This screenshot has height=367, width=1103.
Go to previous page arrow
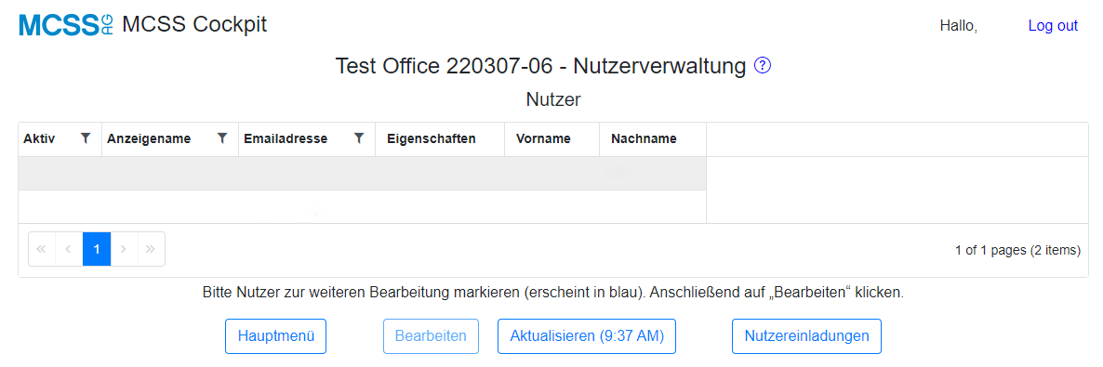(x=69, y=249)
